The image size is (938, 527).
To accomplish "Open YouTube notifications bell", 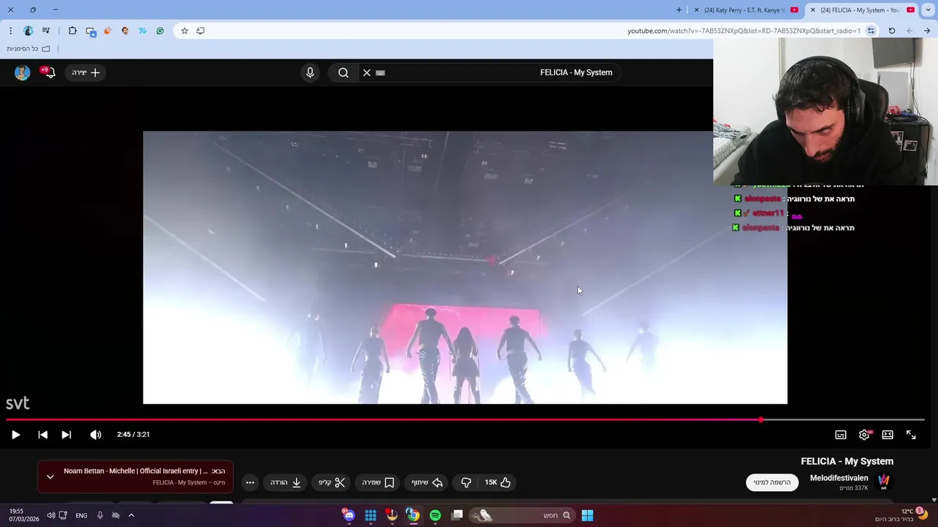I will 48,72.
